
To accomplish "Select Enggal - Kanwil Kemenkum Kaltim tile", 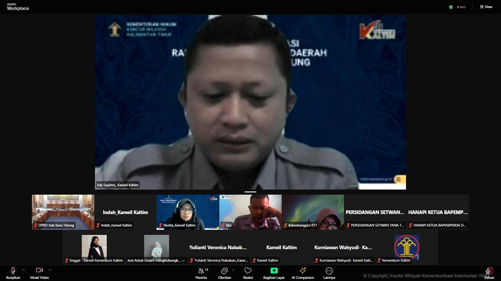I will click(x=94, y=247).
